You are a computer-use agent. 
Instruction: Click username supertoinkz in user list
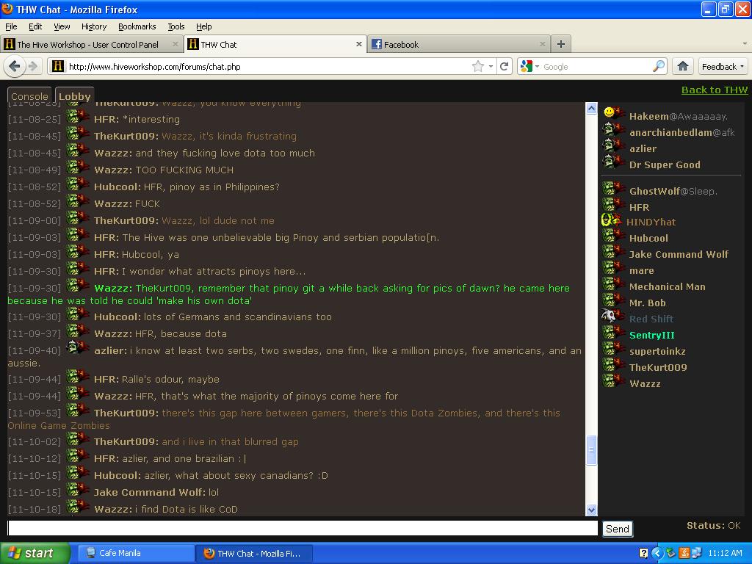657,351
